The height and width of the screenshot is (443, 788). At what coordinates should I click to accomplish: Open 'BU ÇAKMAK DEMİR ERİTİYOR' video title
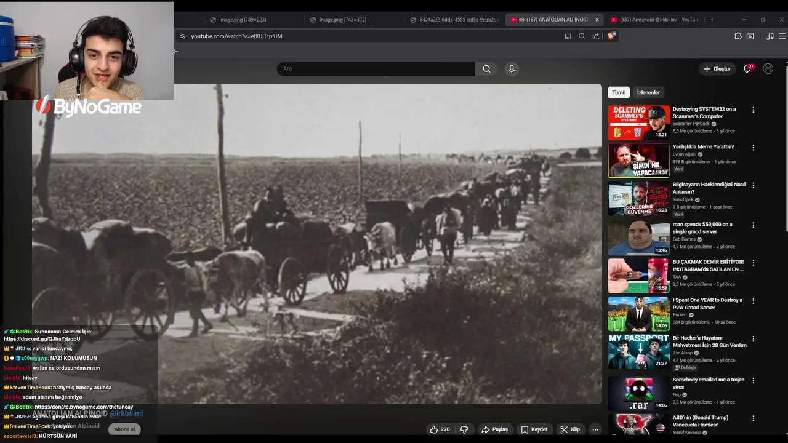point(708,266)
